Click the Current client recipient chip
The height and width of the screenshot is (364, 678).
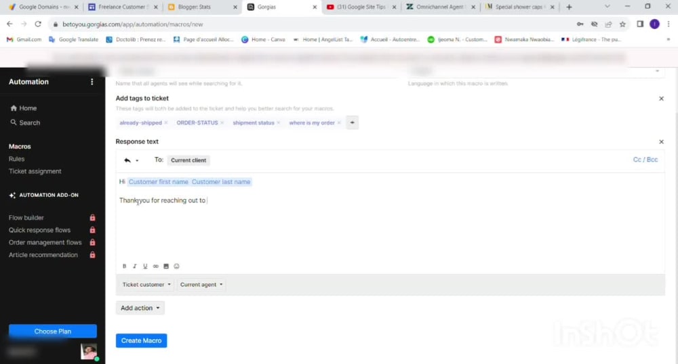click(x=188, y=160)
